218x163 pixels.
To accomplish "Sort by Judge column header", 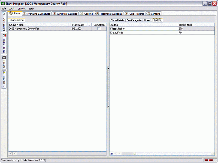I will click(144, 25).
